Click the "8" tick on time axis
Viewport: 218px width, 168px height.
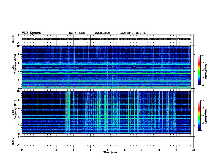[x=159, y=150]
